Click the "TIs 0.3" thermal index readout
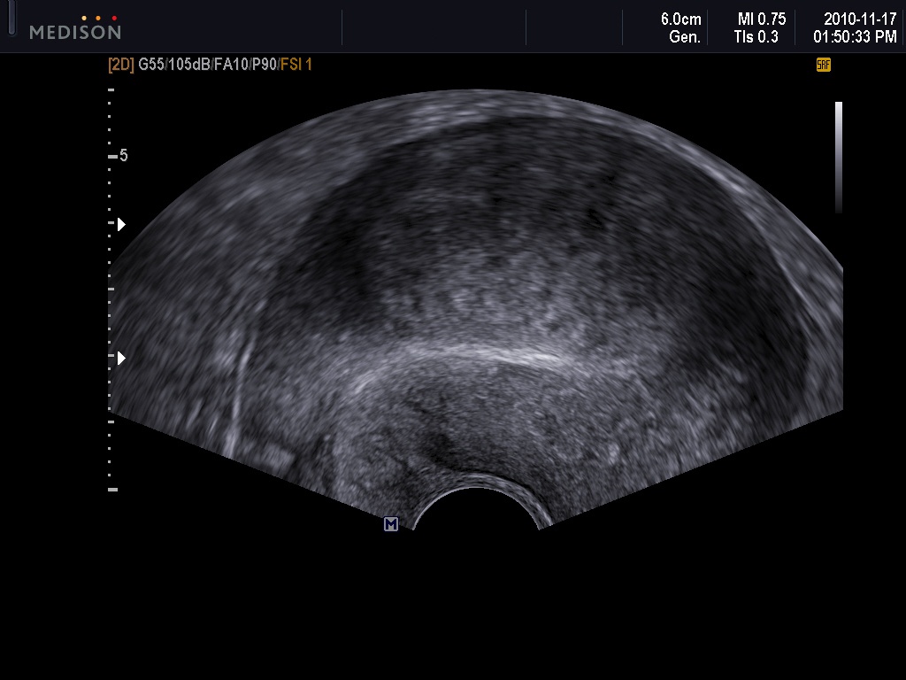 756,37
